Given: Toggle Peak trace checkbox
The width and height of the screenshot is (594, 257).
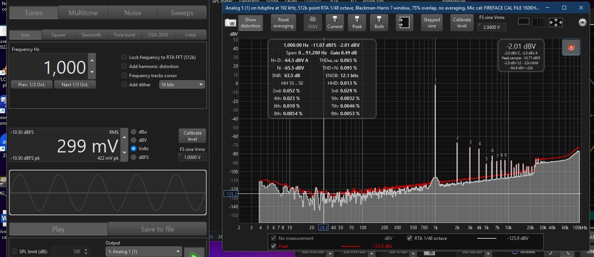Looking at the screenshot, I should coord(273,246).
